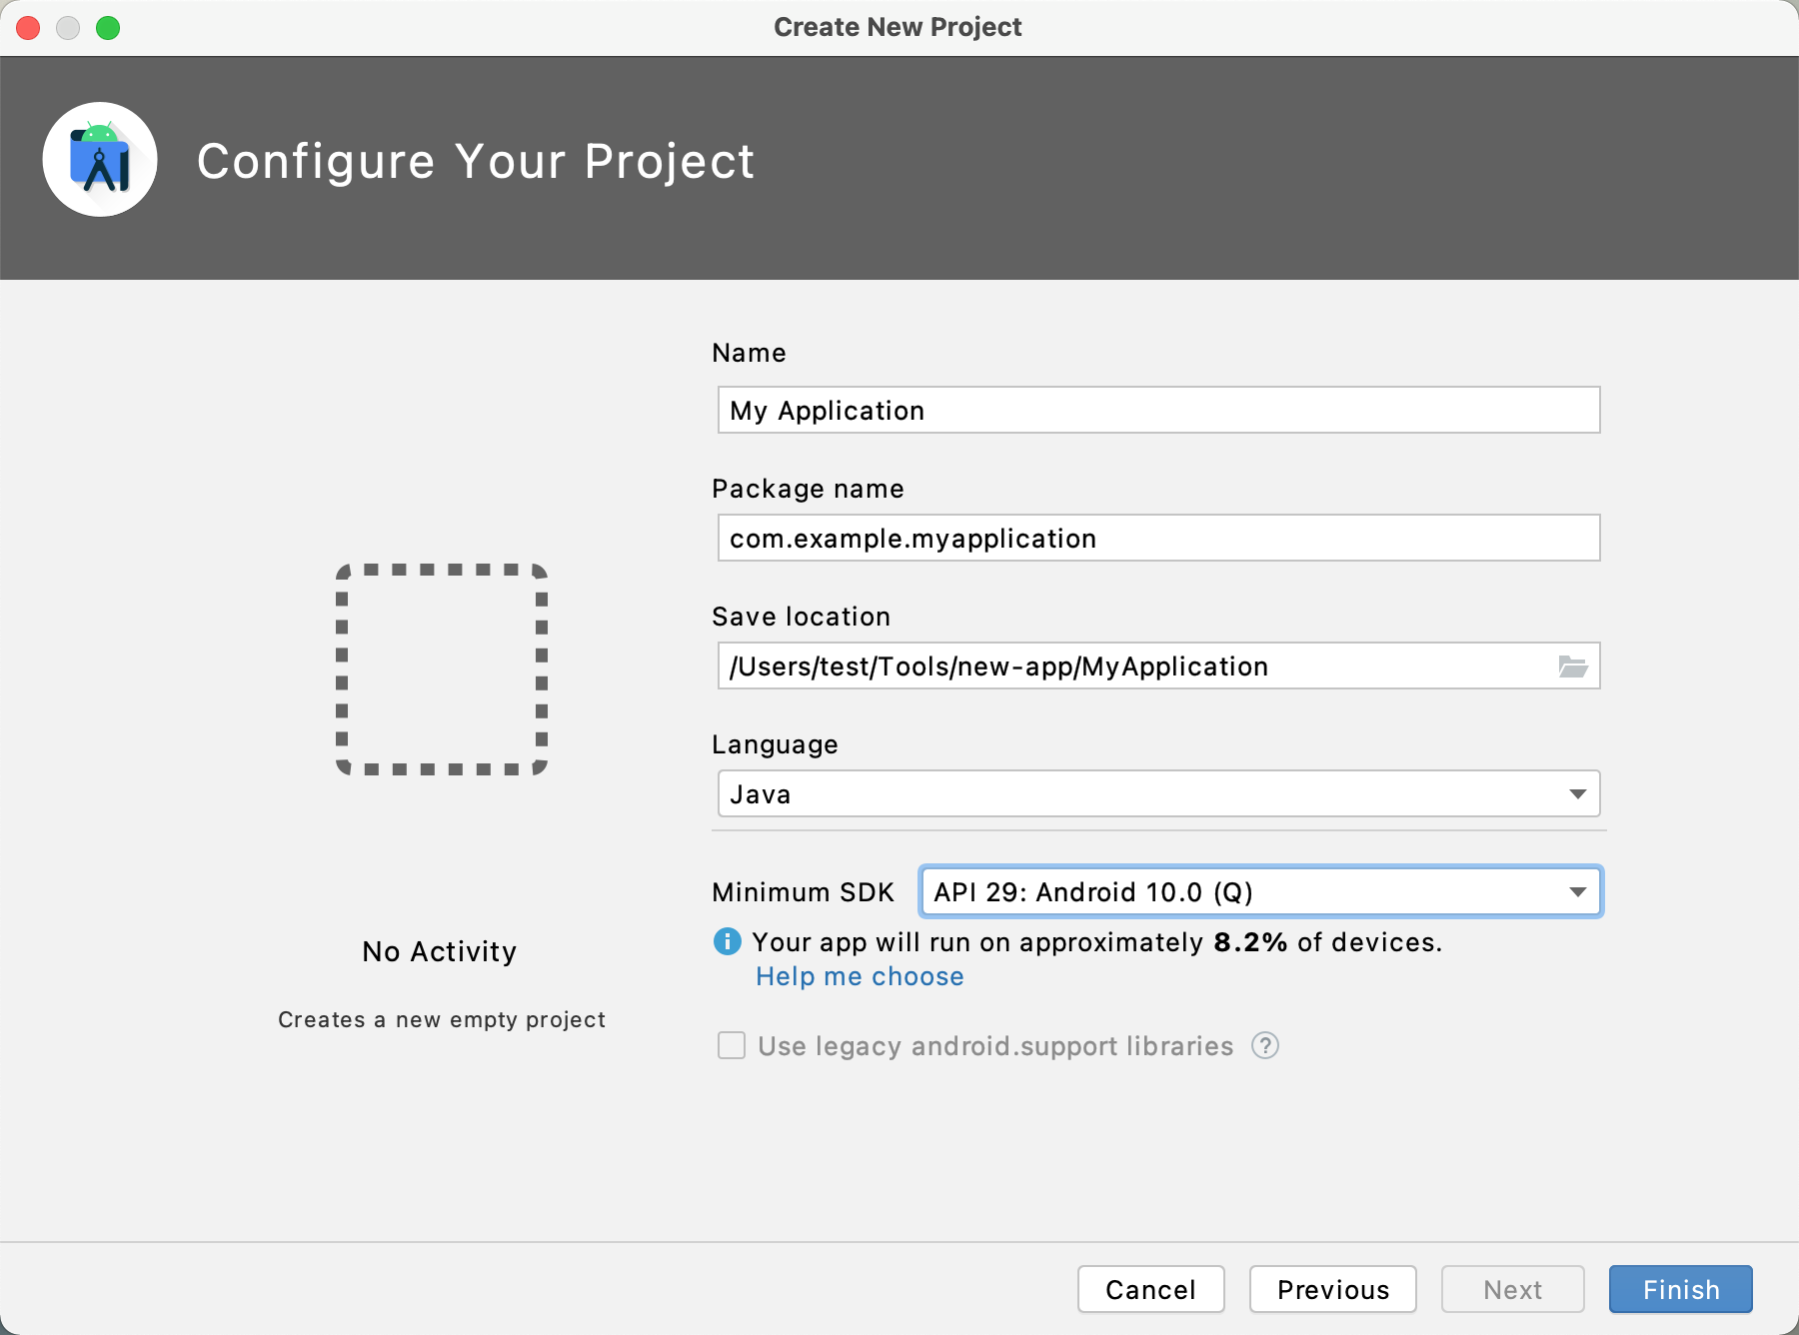This screenshot has width=1799, height=1335.
Task: Click the Previous button
Action: tap(1332, 1289)
